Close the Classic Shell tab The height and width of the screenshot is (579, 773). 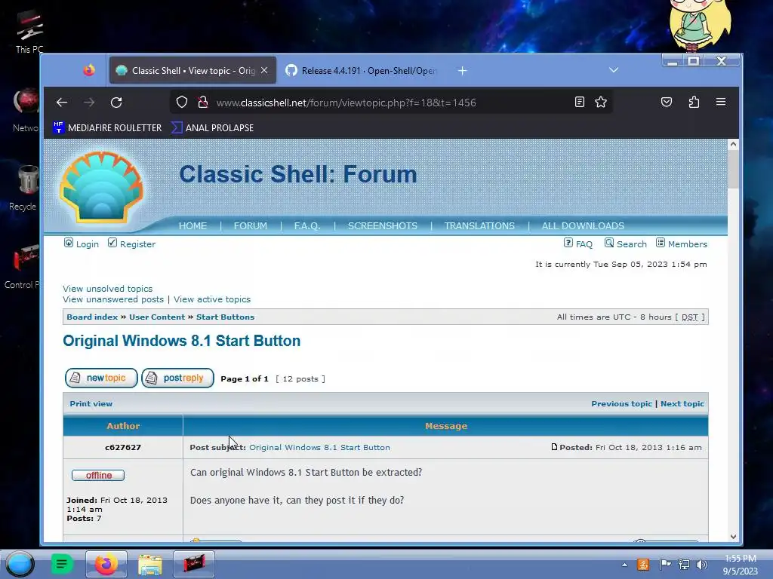point(264,70)
